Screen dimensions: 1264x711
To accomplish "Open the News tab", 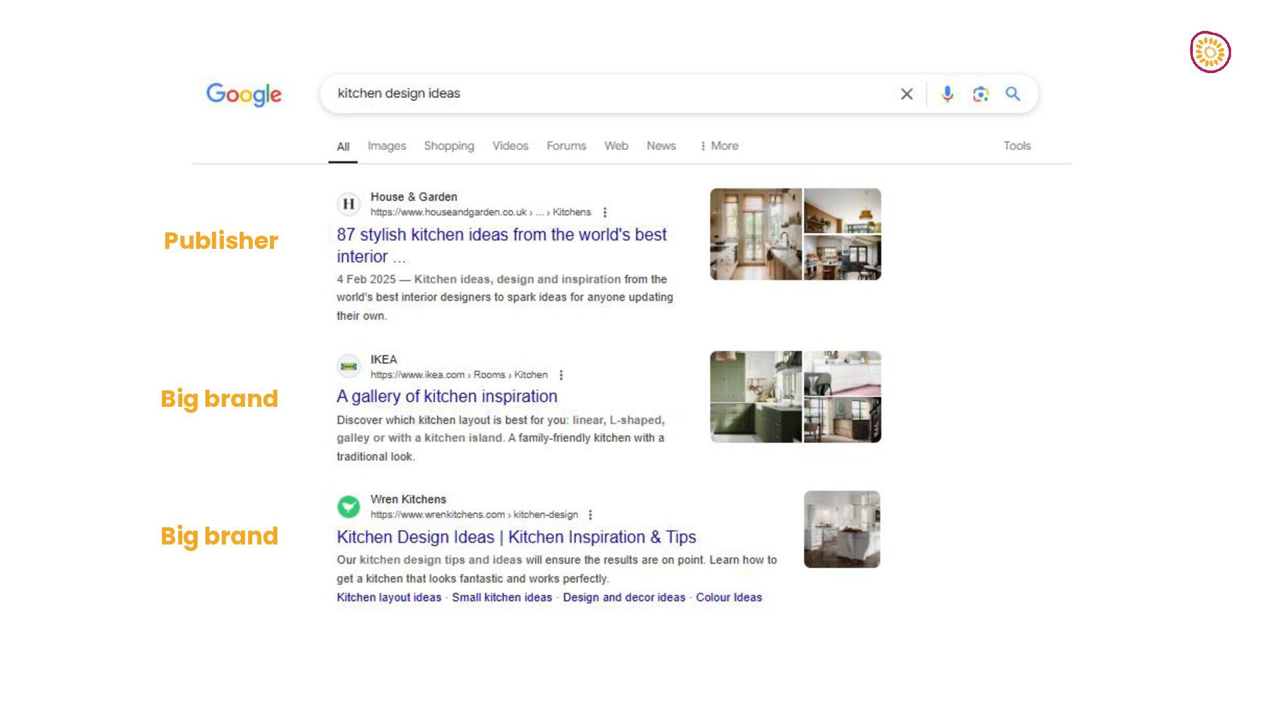I will point(661,146).
